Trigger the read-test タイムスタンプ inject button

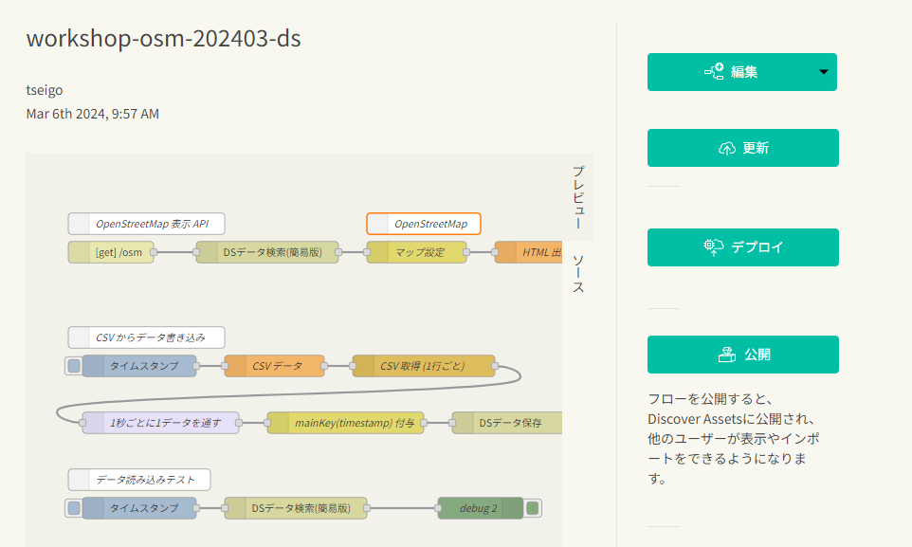click(x=74, y=508)
